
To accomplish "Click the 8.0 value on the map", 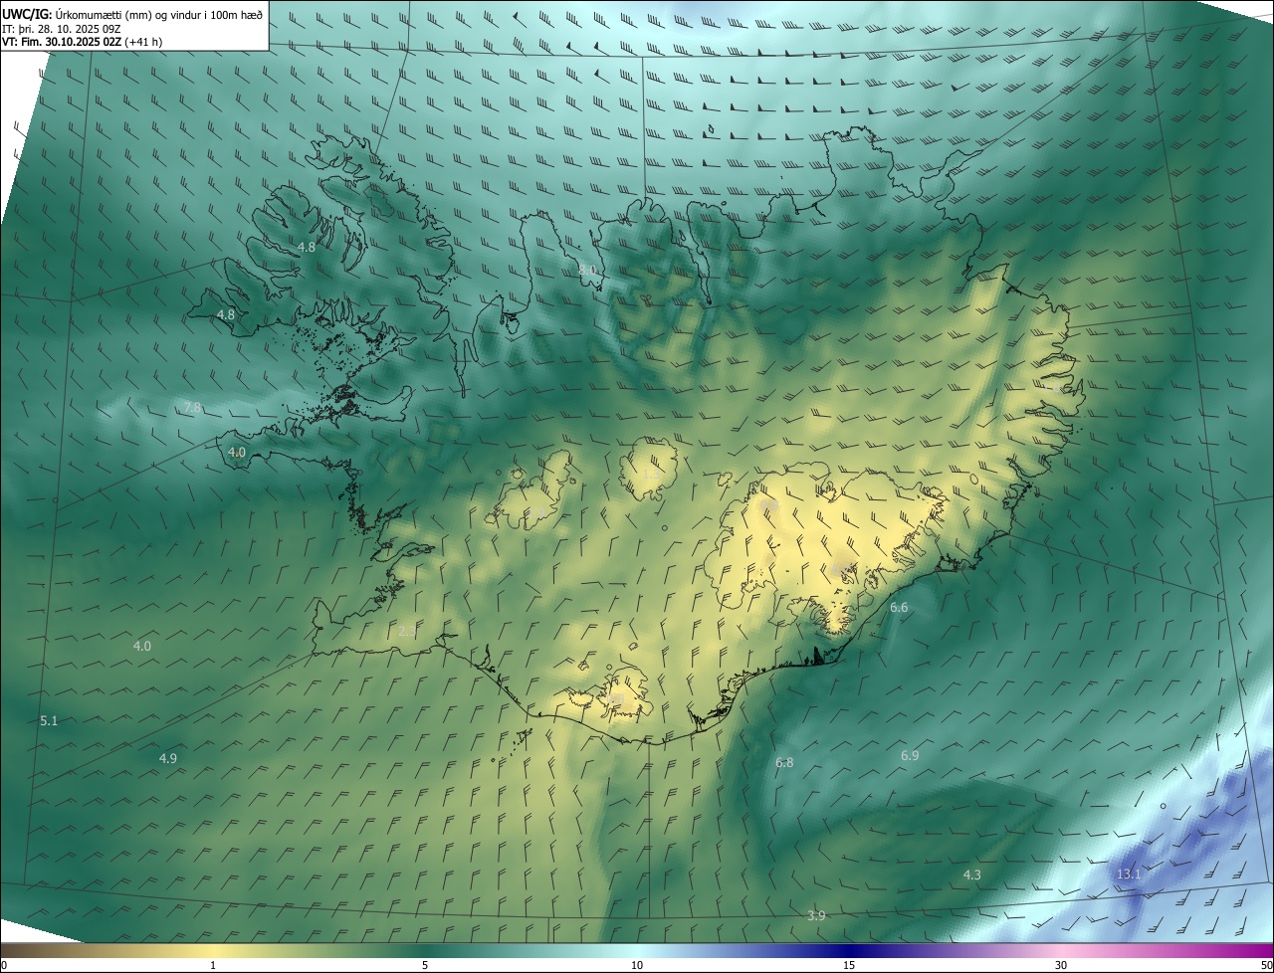I will (587, 271).
